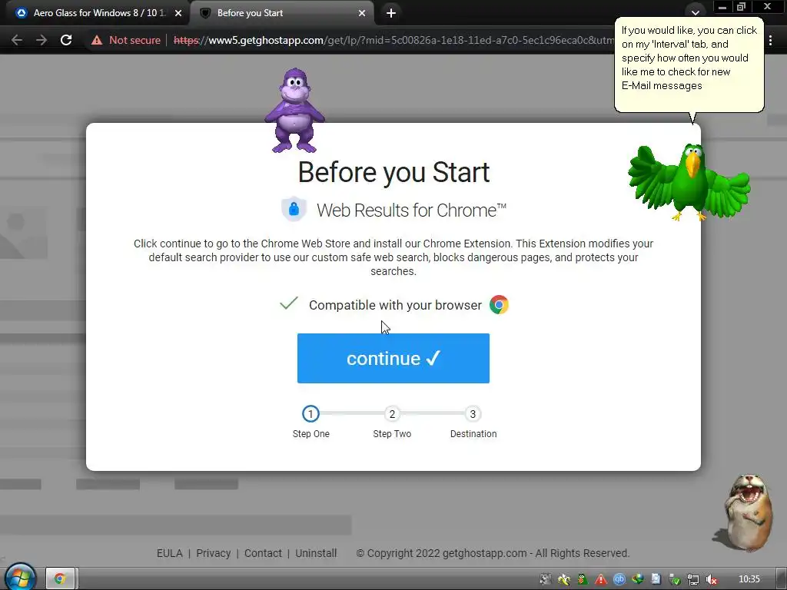
Task: Click the Before you Start heading
Action: (393, 172)
